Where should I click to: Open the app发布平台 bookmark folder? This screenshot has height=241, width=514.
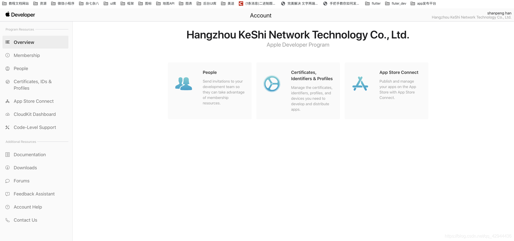coord(423,4)
